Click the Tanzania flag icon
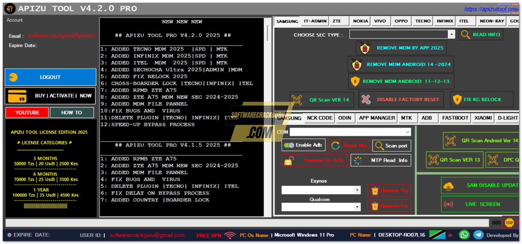Screen dimensions: 522x244 coord(438,235)
